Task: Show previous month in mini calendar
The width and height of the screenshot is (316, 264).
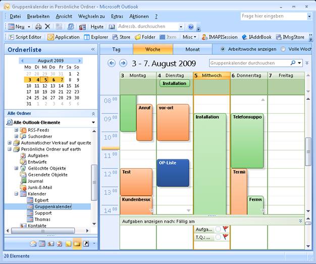Action: pos(22,60)
